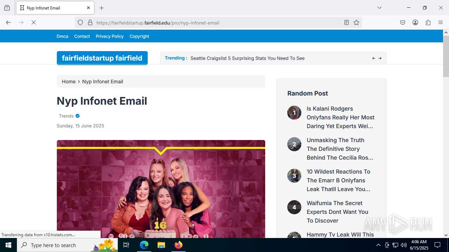The height and width of the screenshot is (252, 449).
Task: Expand the list all tabs dropdown
Action: (379, 8)
